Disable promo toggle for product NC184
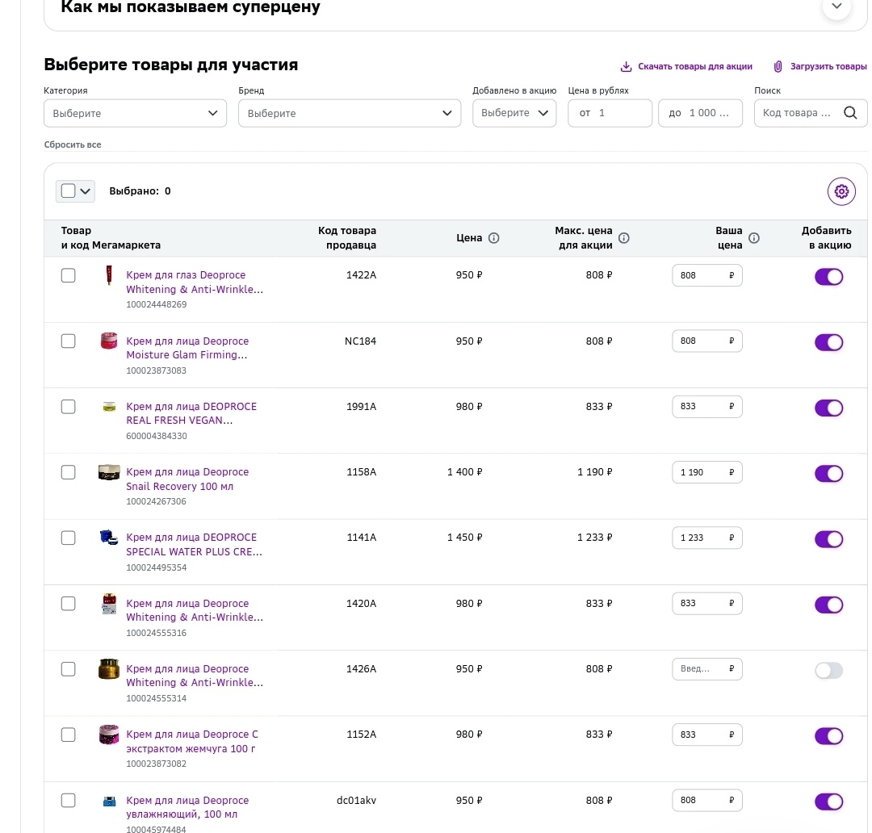Viewport: 872px width, 833px height. 828,342
